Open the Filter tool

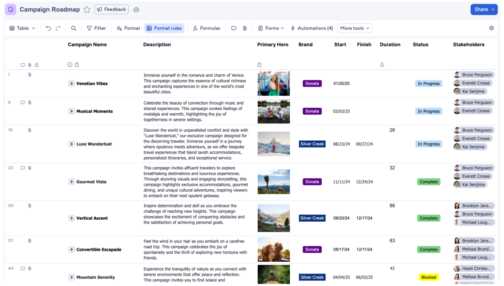coord(96,28)
